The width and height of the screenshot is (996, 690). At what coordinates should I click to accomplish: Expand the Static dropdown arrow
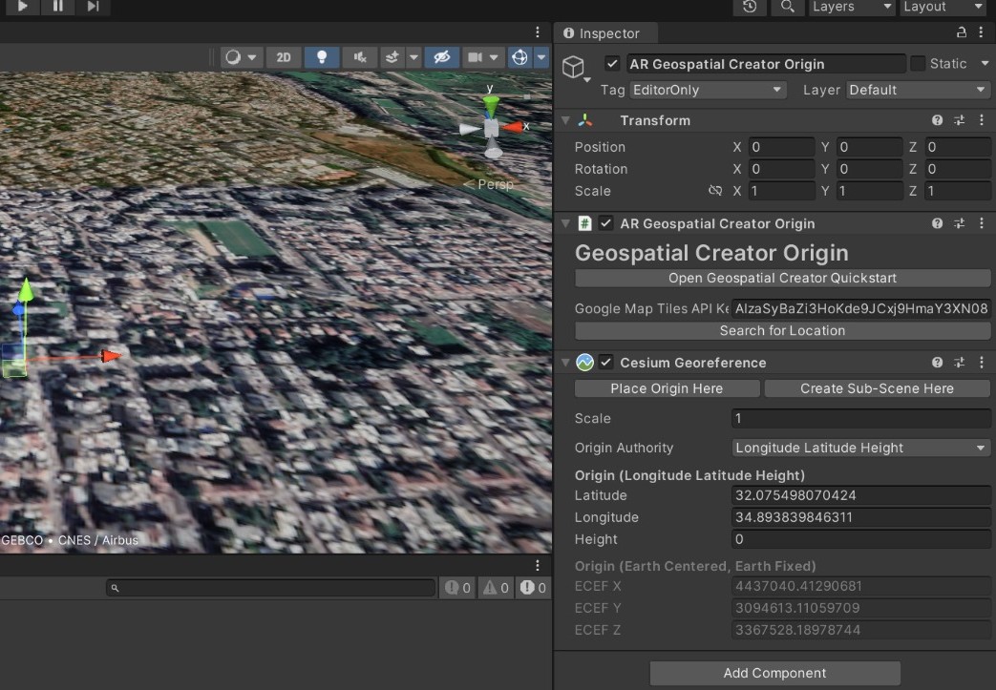pyautogui.click(x=985, y=64)
